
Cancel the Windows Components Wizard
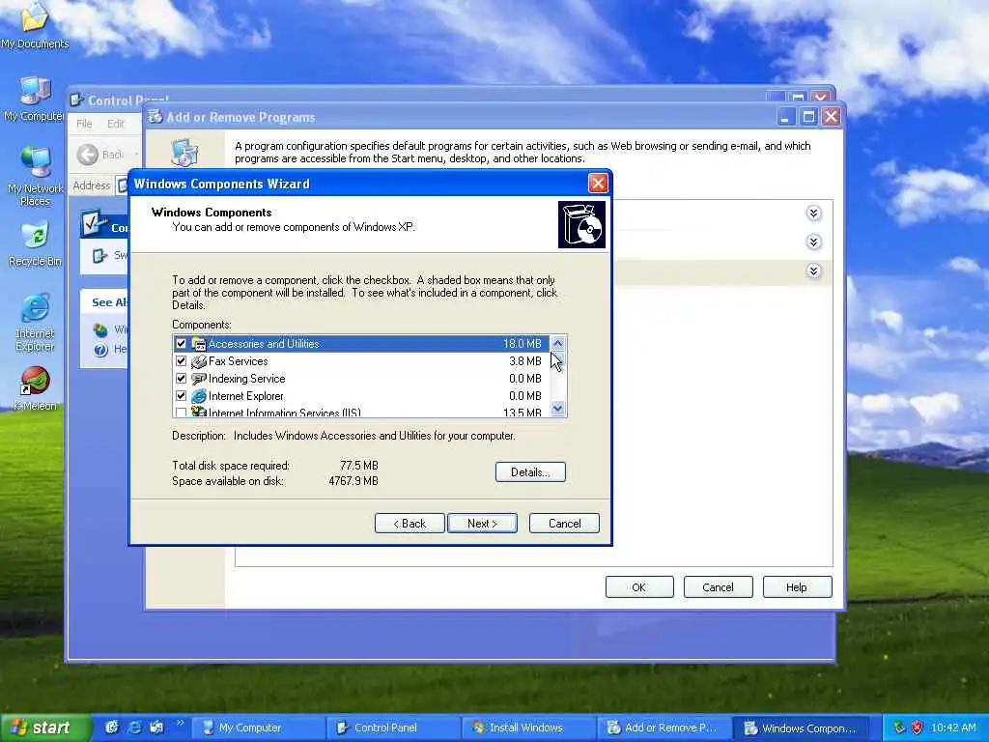[564, 523]
